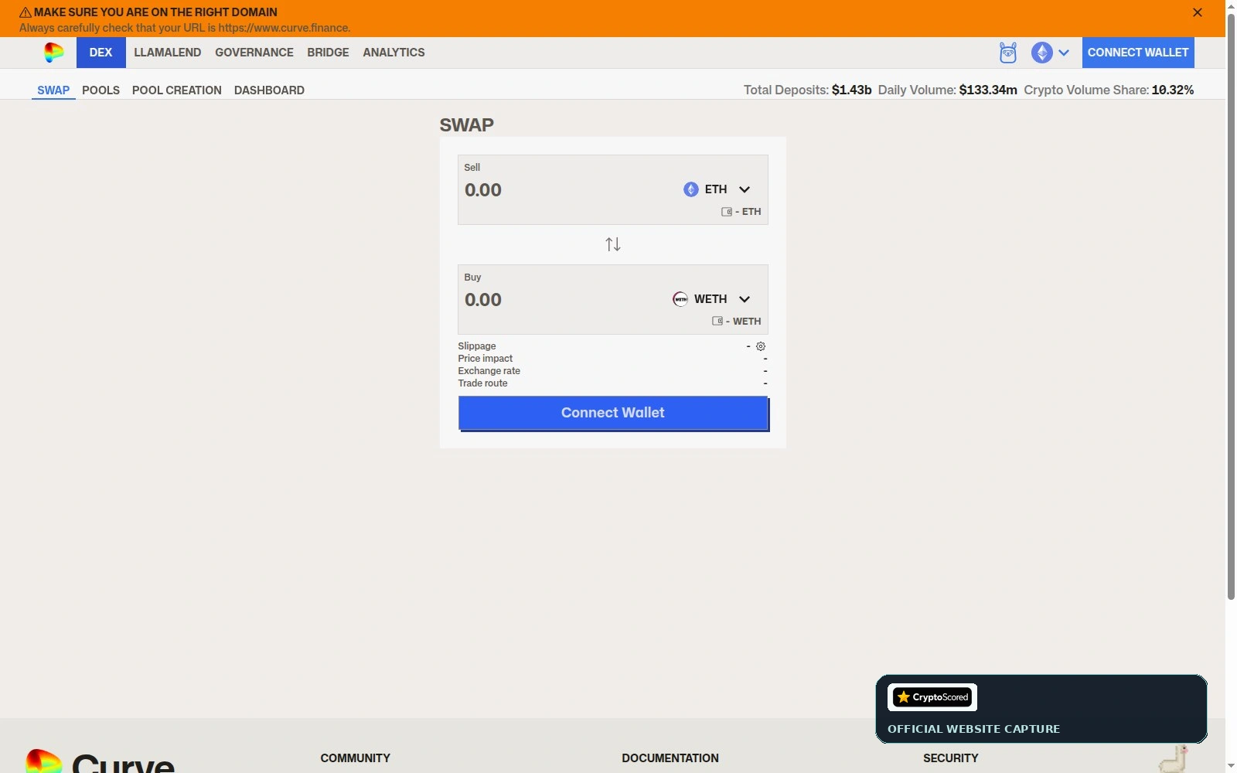The image size is (1237, 773).
Task: Go to LLAMALEND
Action: pos(167,53)
